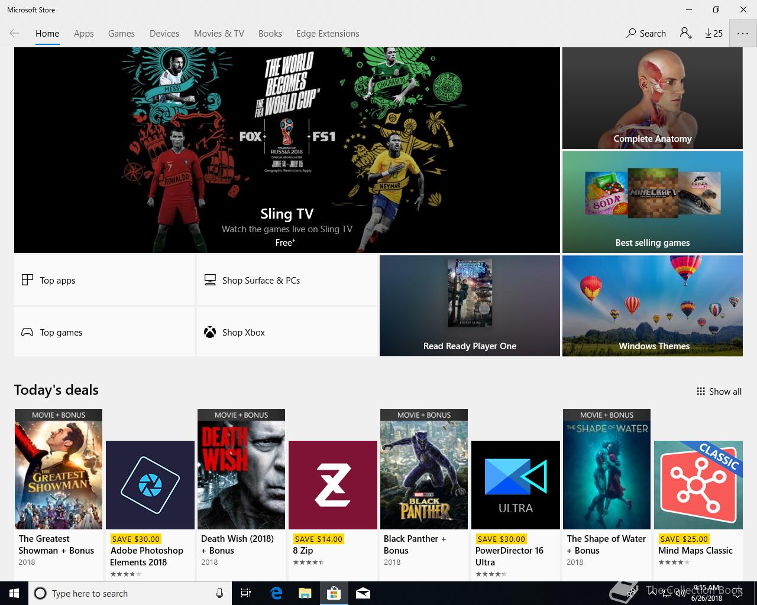
Task: Open the Read Ready Player One tile
Action: click(x=470, y=306)
